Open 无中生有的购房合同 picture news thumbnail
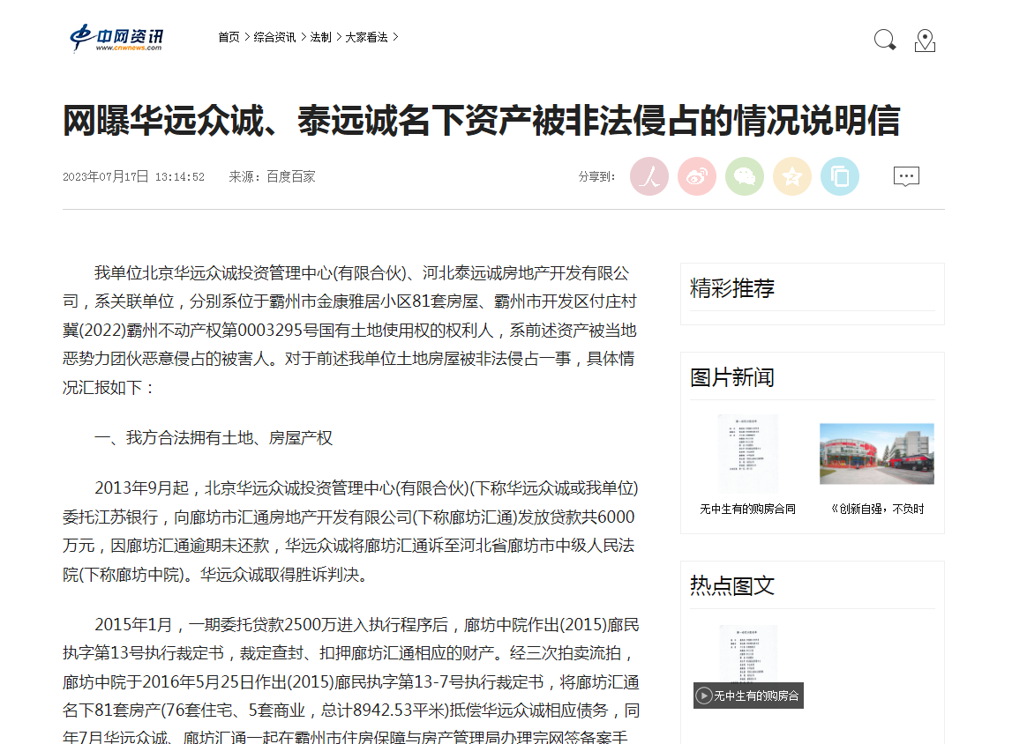 point(748,454)
